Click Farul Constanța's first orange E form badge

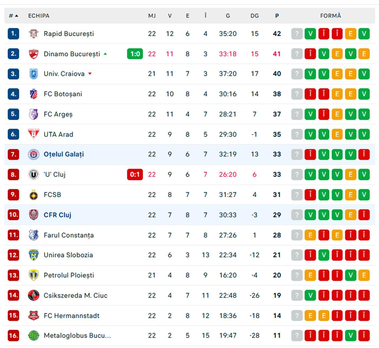click(310, 235)
